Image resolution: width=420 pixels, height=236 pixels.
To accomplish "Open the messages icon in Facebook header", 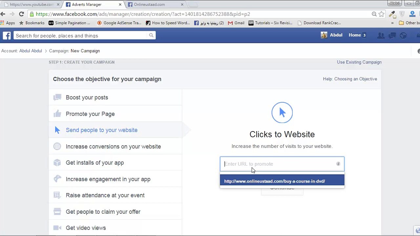I will [392, 35].
